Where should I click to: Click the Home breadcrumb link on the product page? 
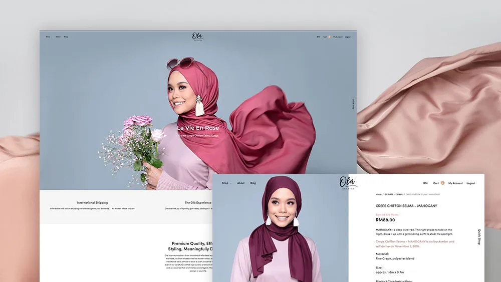(379, 194)
